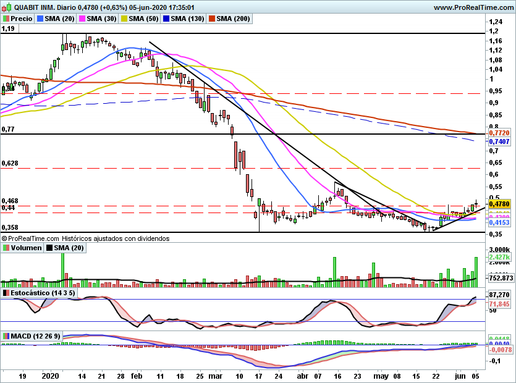
Task: Click the SMA (200) red legend icon
Action: click(211, 19)
